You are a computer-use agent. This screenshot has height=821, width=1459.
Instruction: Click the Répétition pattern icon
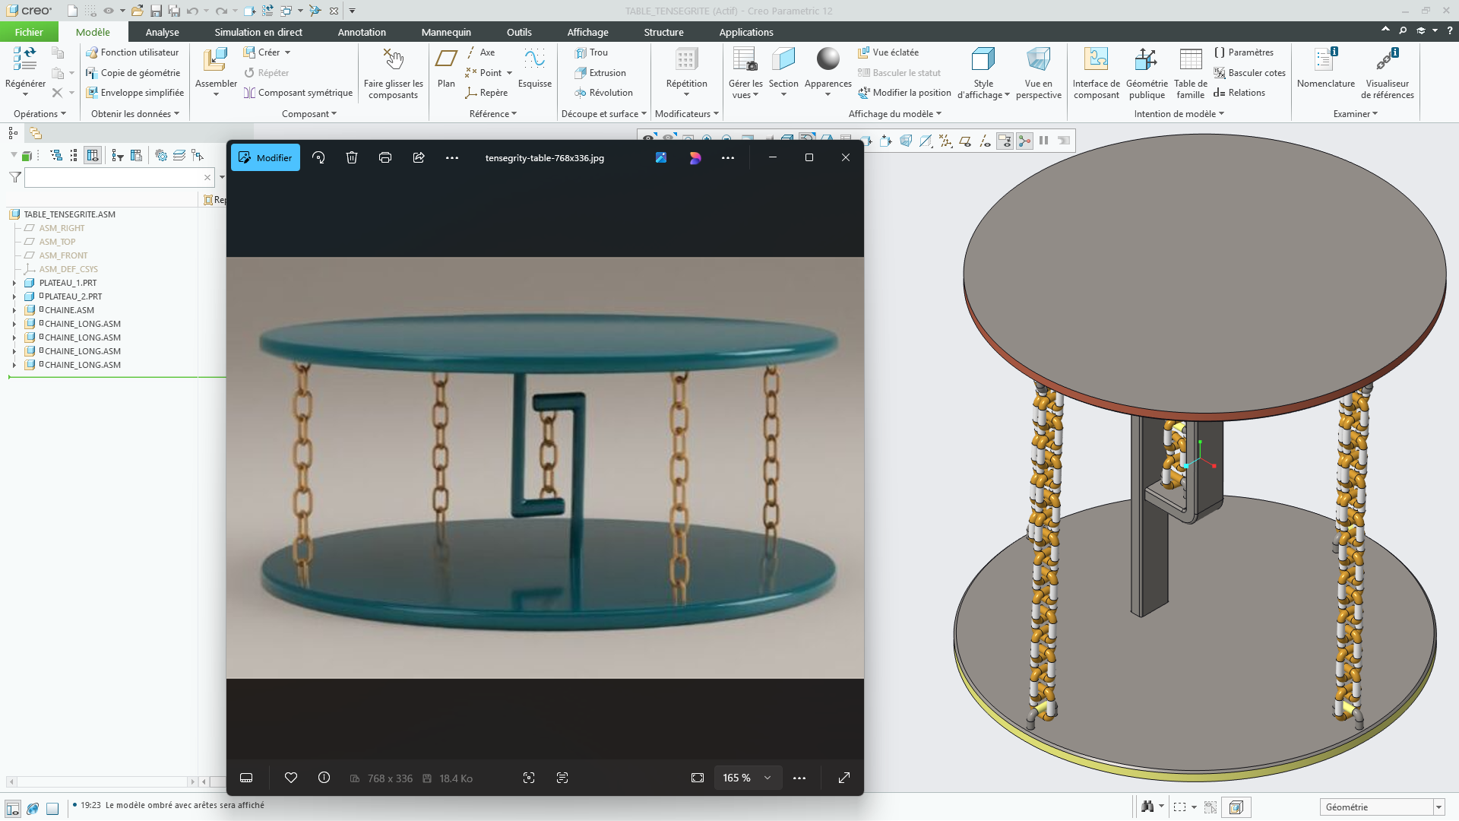click(686, 59)
